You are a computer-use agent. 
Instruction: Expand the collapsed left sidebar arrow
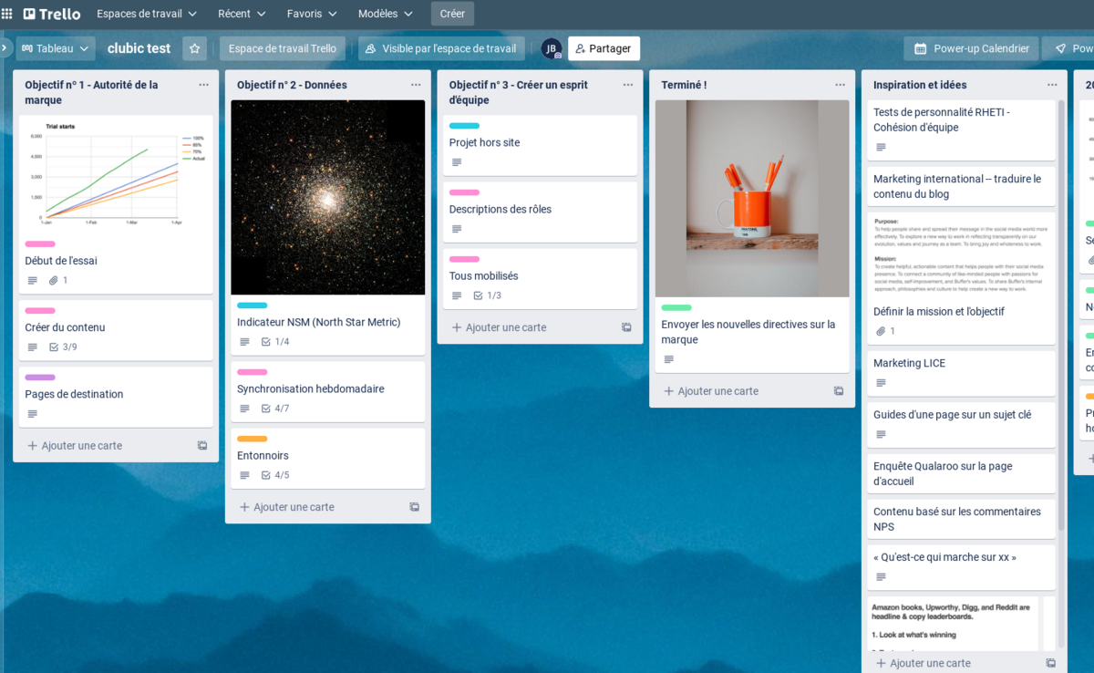click(5, 47)
